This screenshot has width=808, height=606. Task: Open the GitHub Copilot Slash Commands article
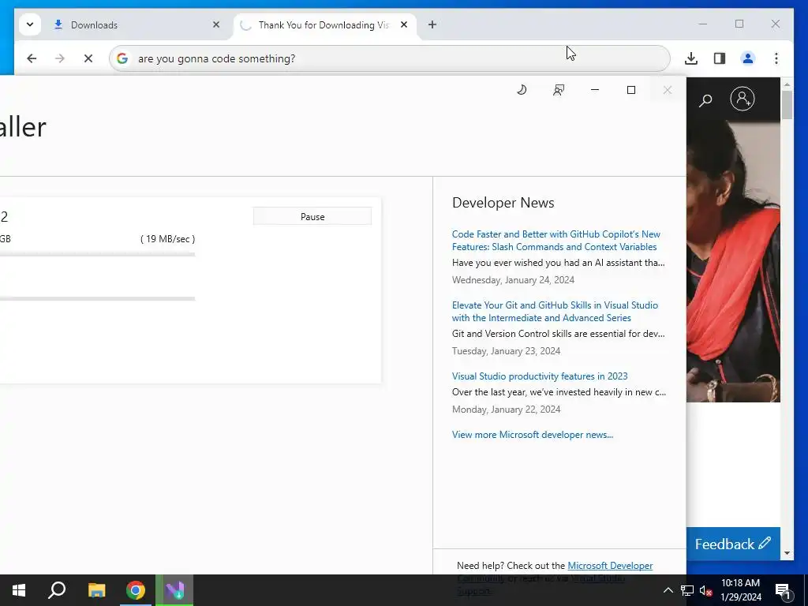(556, 241)
